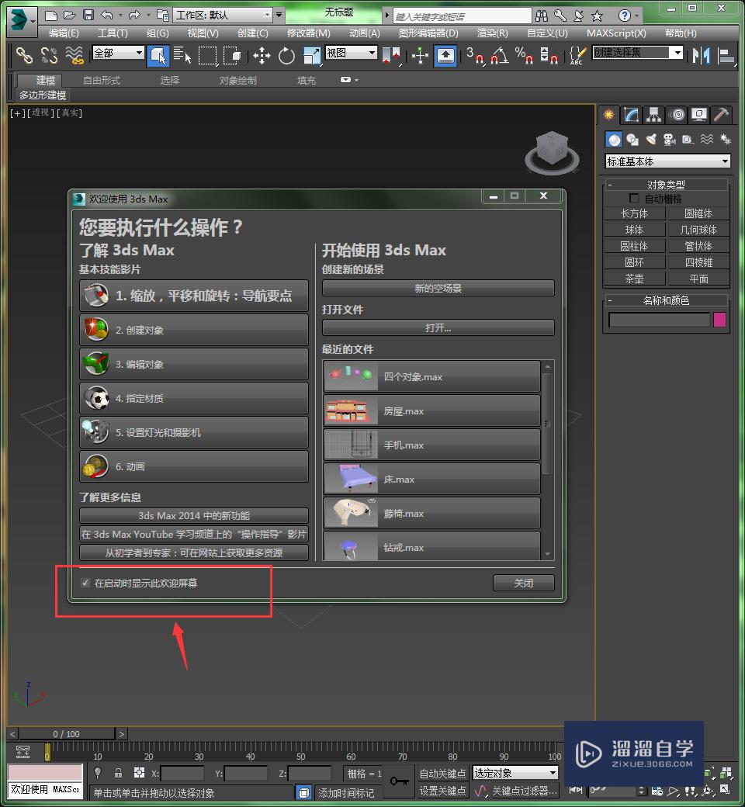Activate the Select Object tool

[x=158, y=56]
